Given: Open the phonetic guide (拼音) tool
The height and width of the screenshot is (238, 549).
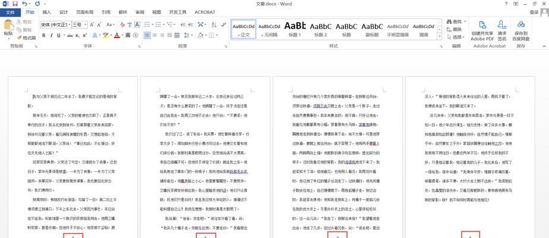Looking at the screenshot, I should [x=130, y=24].
